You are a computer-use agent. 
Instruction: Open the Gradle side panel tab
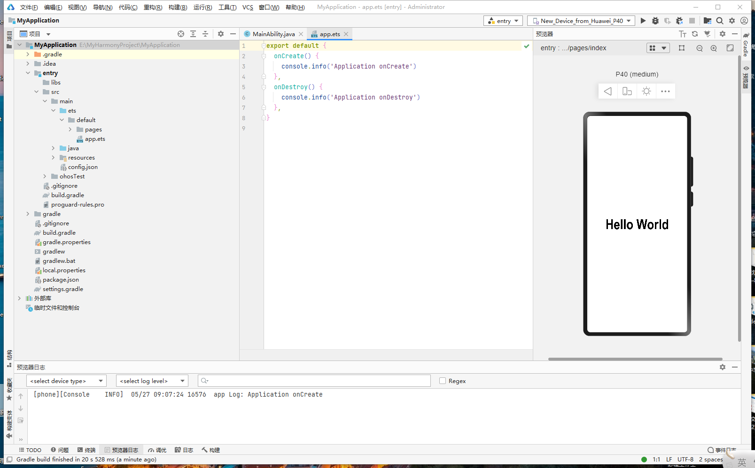click(x=746, y=44)
